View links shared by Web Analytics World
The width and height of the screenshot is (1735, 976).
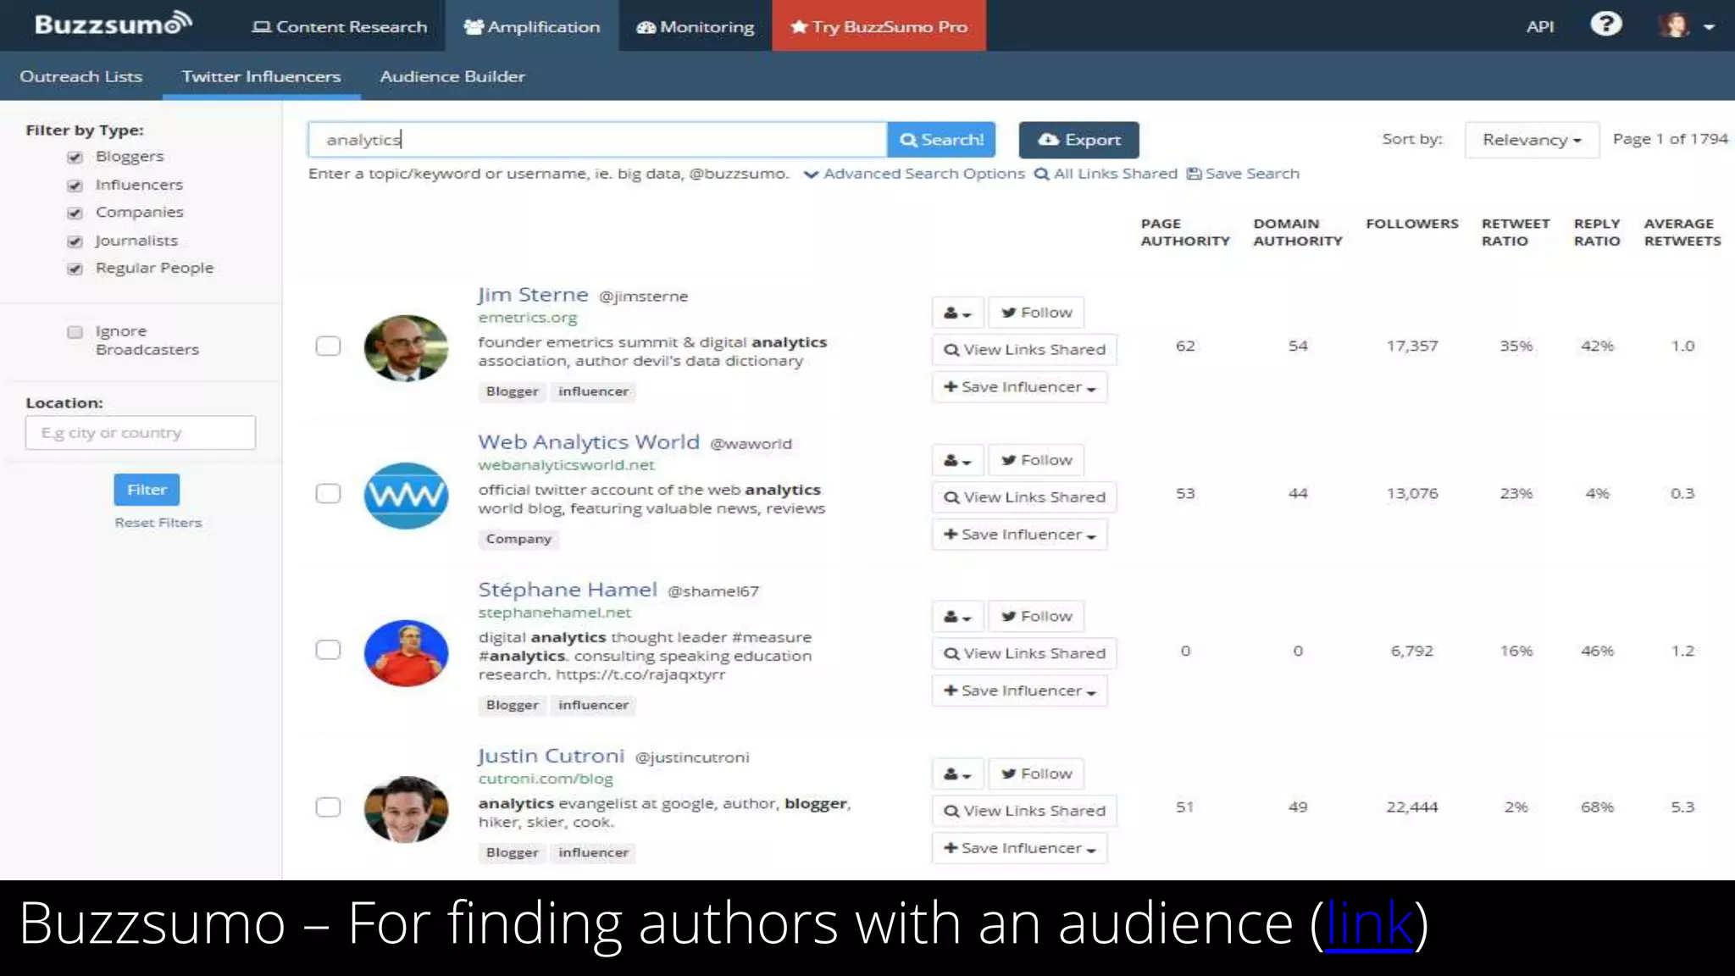click(1024, 497)
